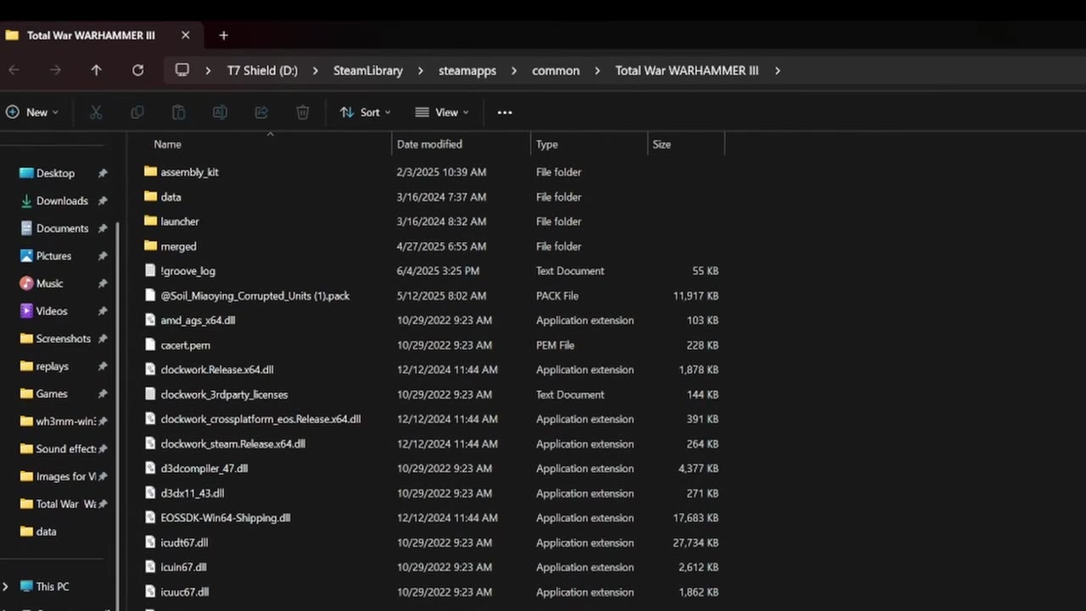Click the Share icon in toolbar
Image resolution: width=1086 pixels, height=611 pixels.
coord(261,112)
